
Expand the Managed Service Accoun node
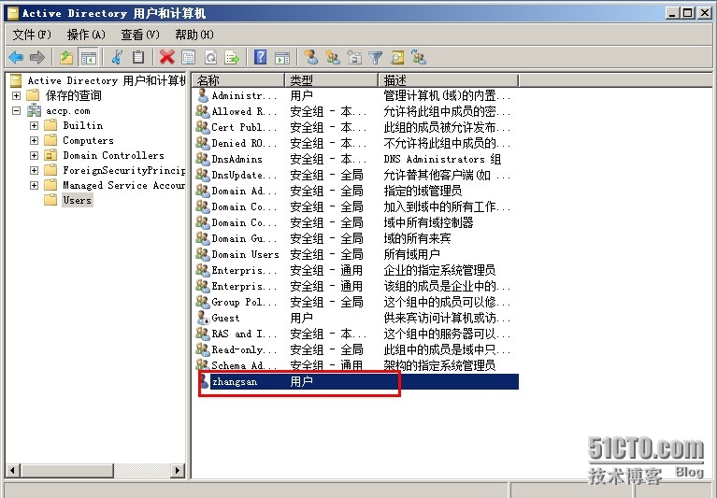click(34, 186)
